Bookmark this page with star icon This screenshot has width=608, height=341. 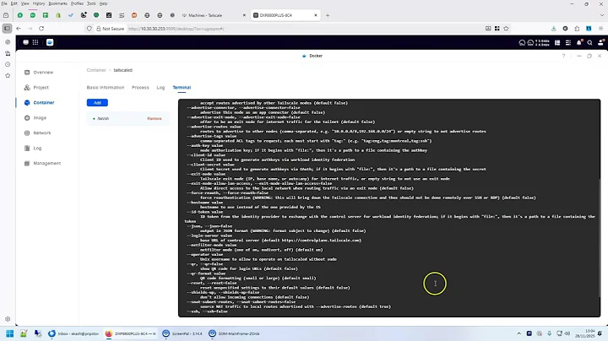(x=506, y=29)
